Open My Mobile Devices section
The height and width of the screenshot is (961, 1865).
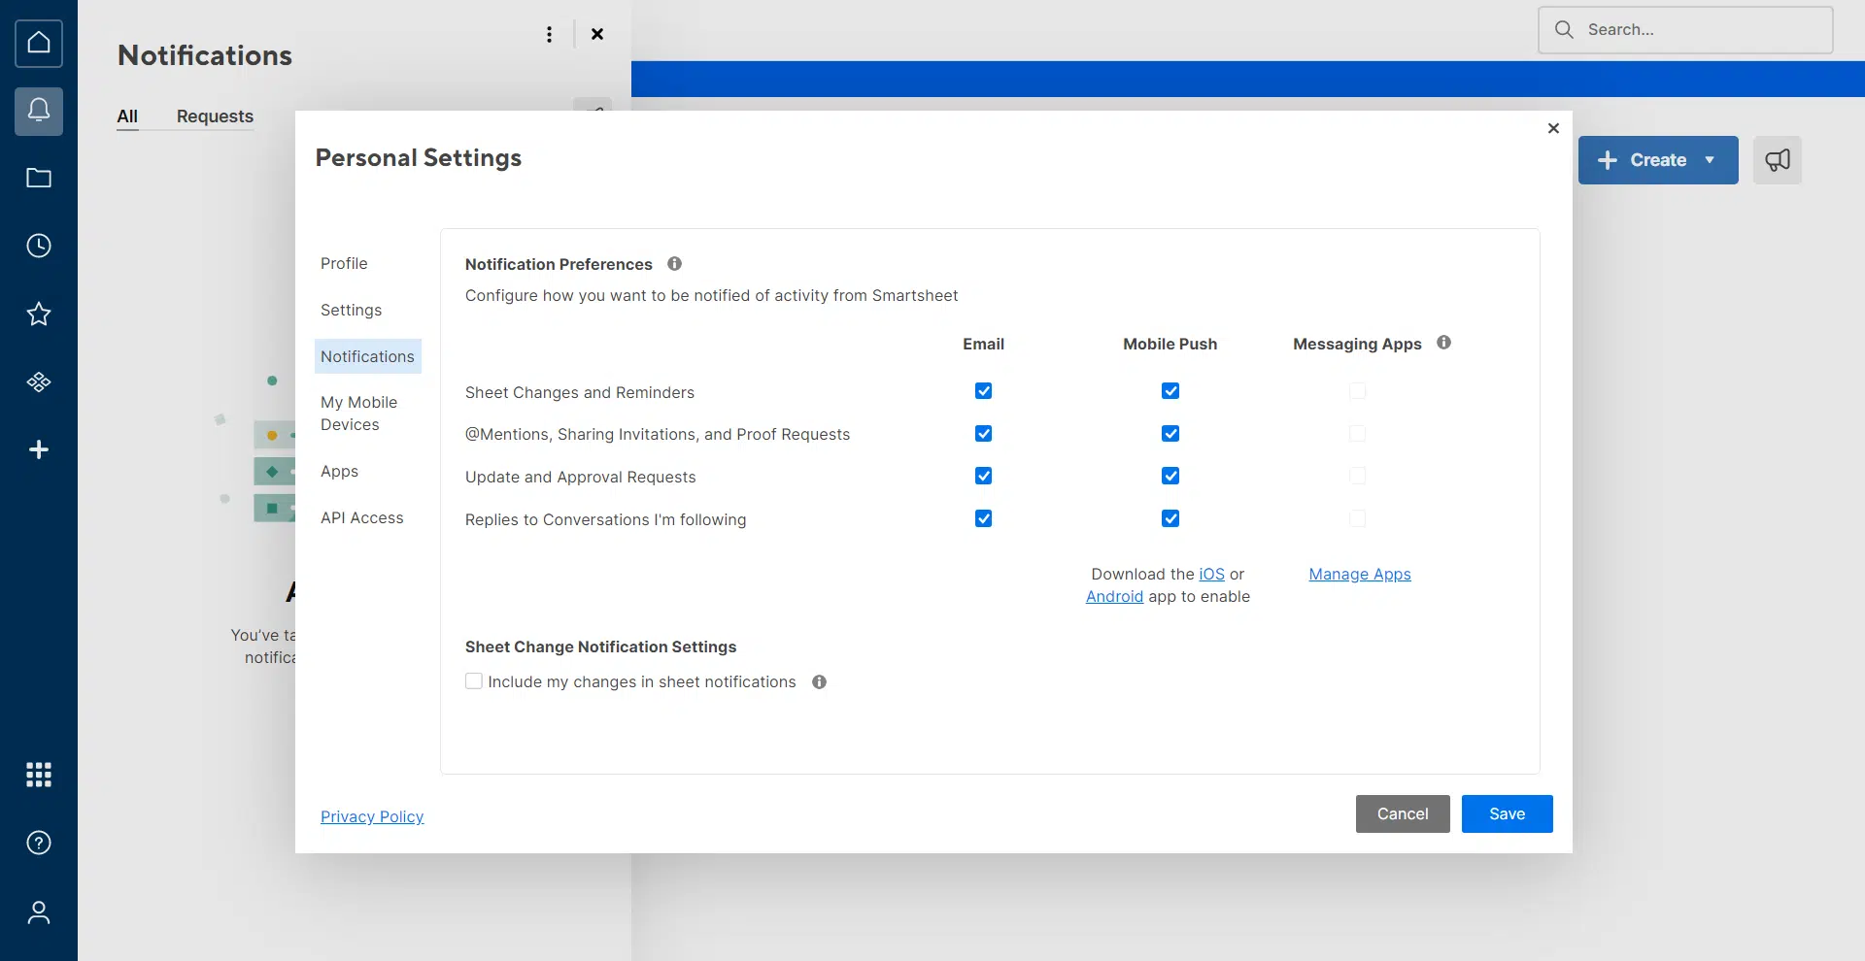[x=359, y=414]
